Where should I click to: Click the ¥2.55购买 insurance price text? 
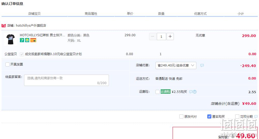tap(179, 92)
